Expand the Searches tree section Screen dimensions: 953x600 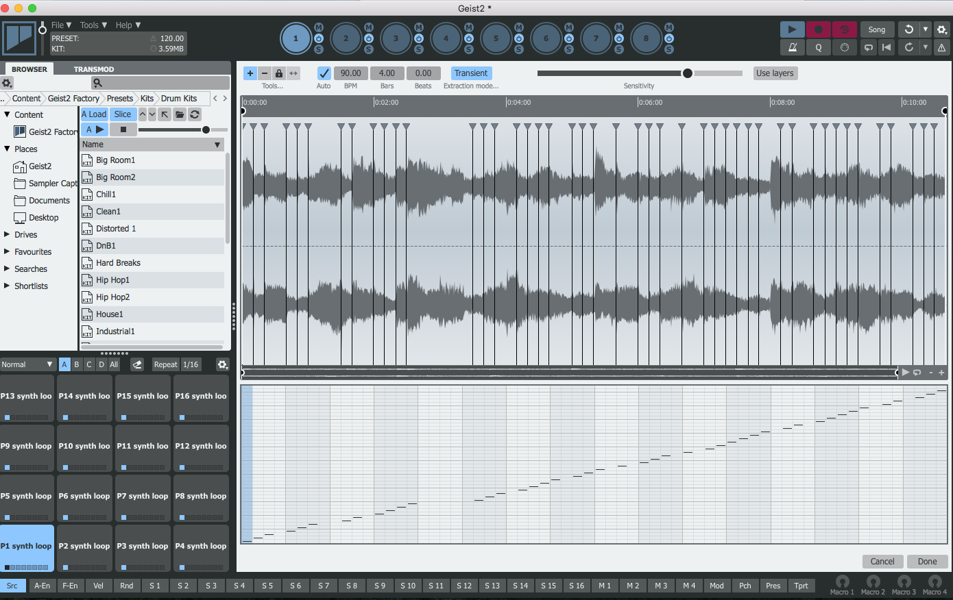pos(7,268)
